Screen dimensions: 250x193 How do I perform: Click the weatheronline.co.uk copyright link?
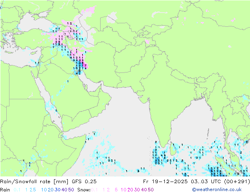coord(217,189)
